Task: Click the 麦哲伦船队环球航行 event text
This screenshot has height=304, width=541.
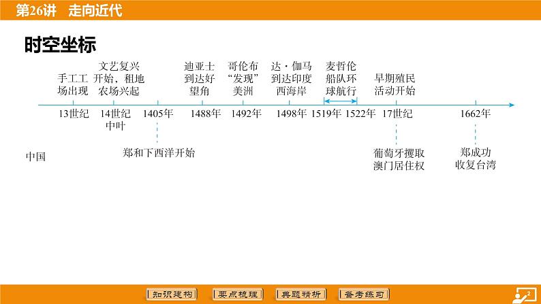Action: [x=341, y=78]
